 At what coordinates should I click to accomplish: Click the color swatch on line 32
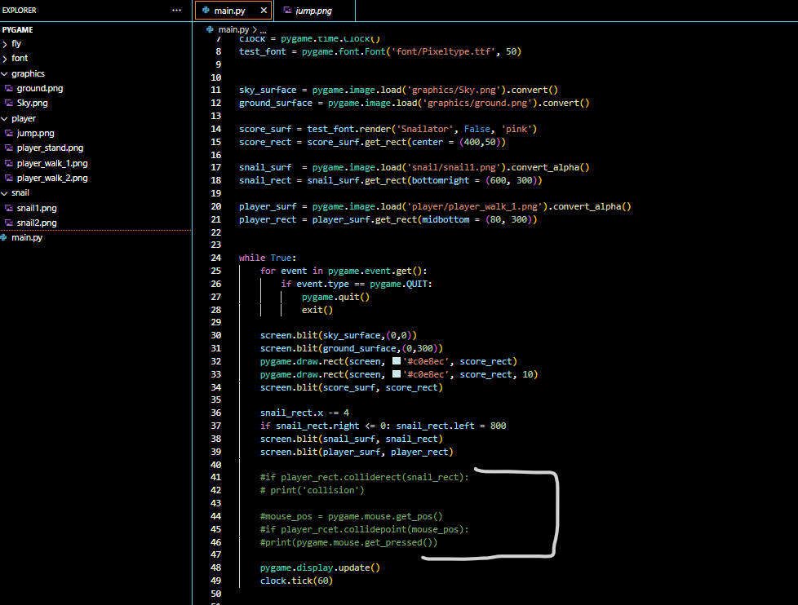(x=397, y=361)
